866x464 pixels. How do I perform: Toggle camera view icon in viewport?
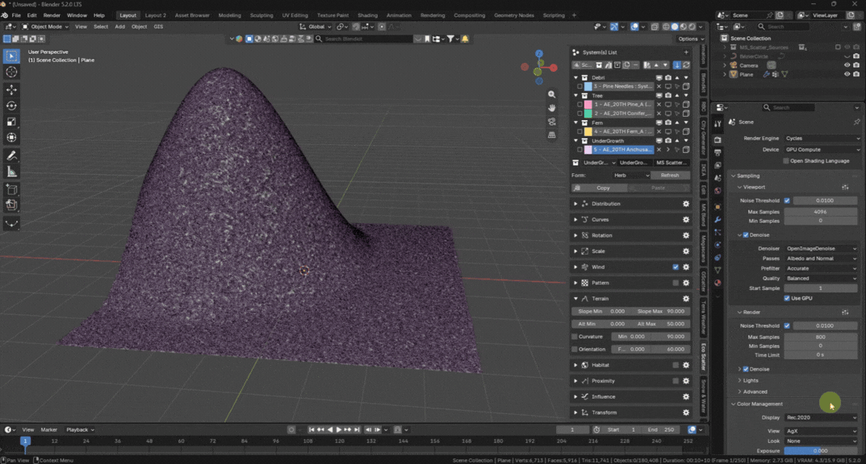[x=552, y=122]
